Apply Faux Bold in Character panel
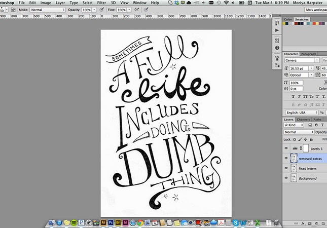 pos(293,96)
